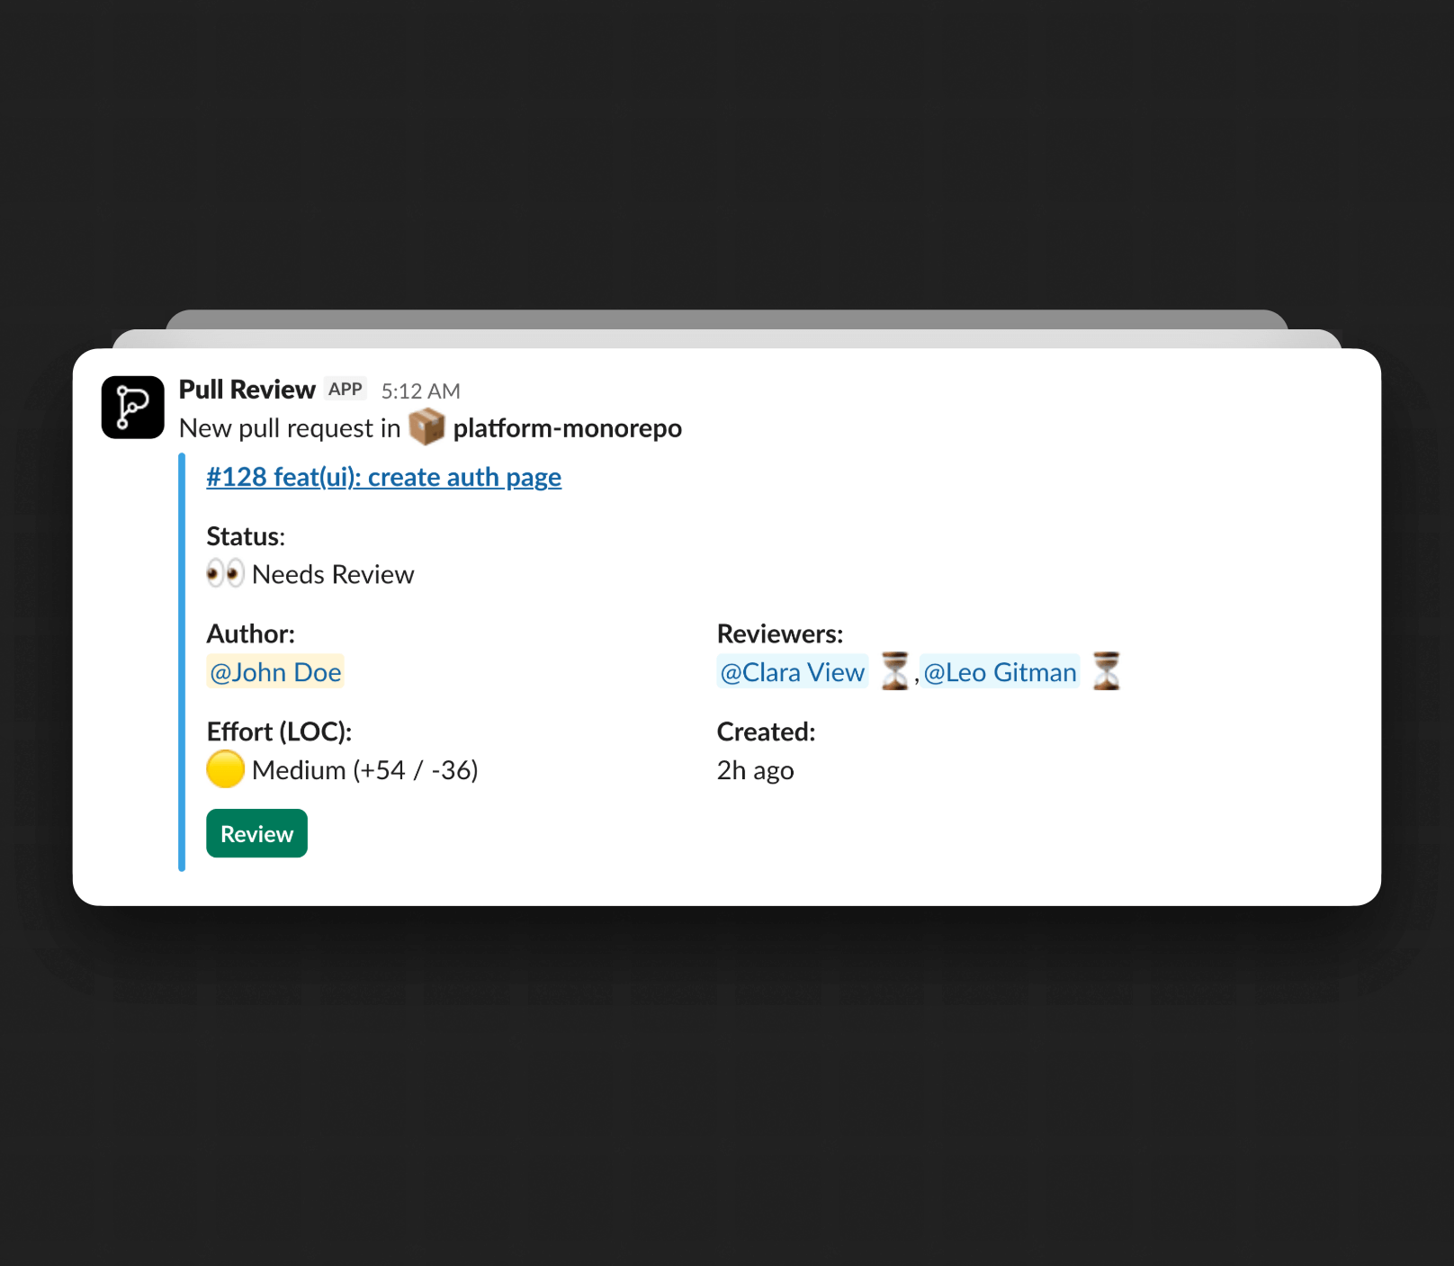Image resolution: width=1454 pixels, height=1266 pixels.
Task: Click the platform-monorepo repository name
Action: coord(568,428)
